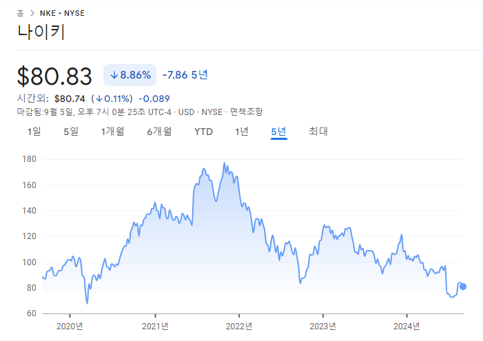
Task: Select the 5일 range tab
Action: [71, 132]
